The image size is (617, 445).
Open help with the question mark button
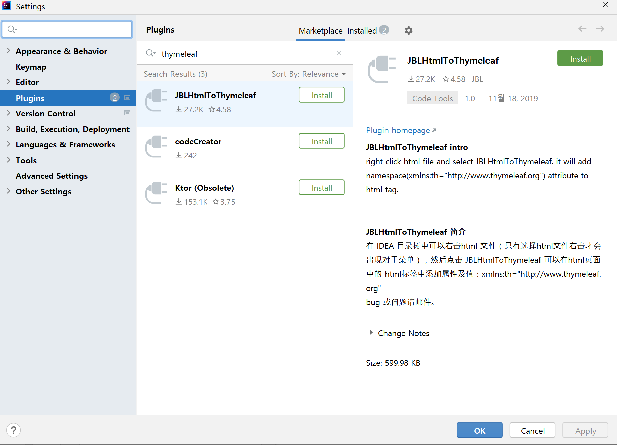[14, 430]
